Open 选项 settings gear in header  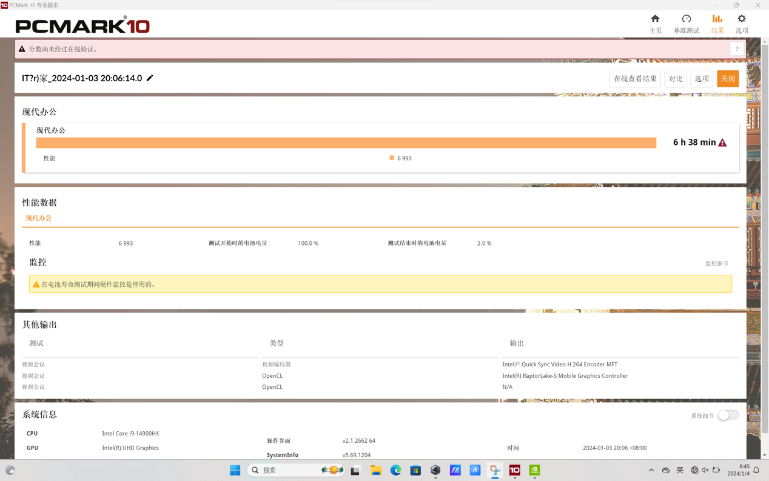pos(741,23)
